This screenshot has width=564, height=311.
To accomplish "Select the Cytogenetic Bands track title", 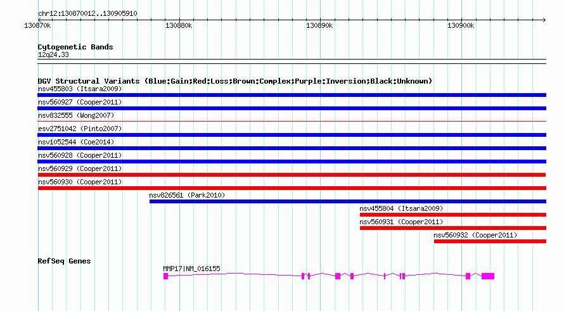I will [x=75, y=47].
